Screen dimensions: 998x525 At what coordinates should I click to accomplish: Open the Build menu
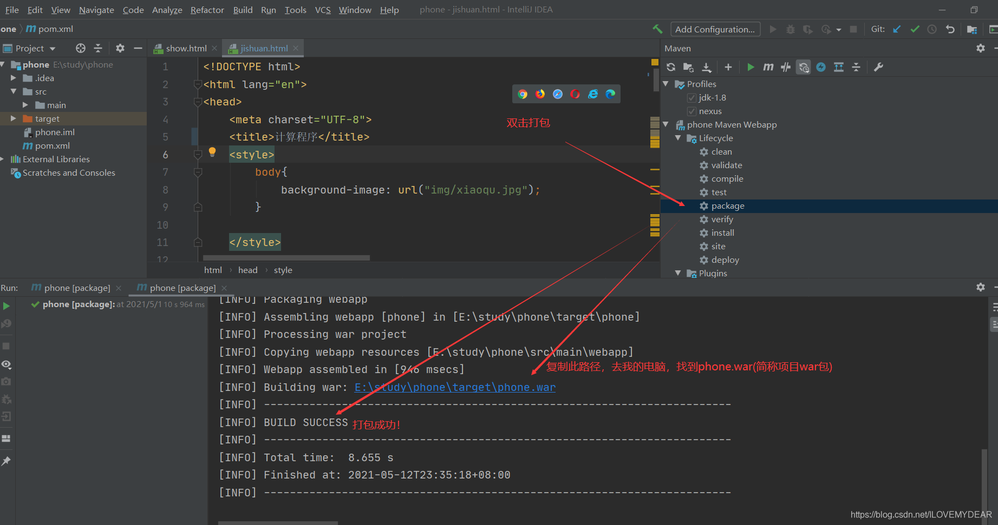point(243,10)
